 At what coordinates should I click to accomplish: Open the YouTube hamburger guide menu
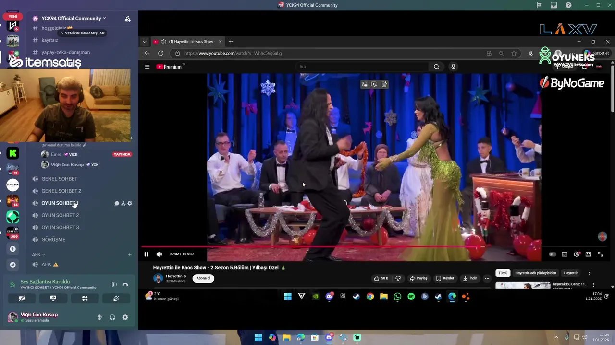(x=147, y=67)
